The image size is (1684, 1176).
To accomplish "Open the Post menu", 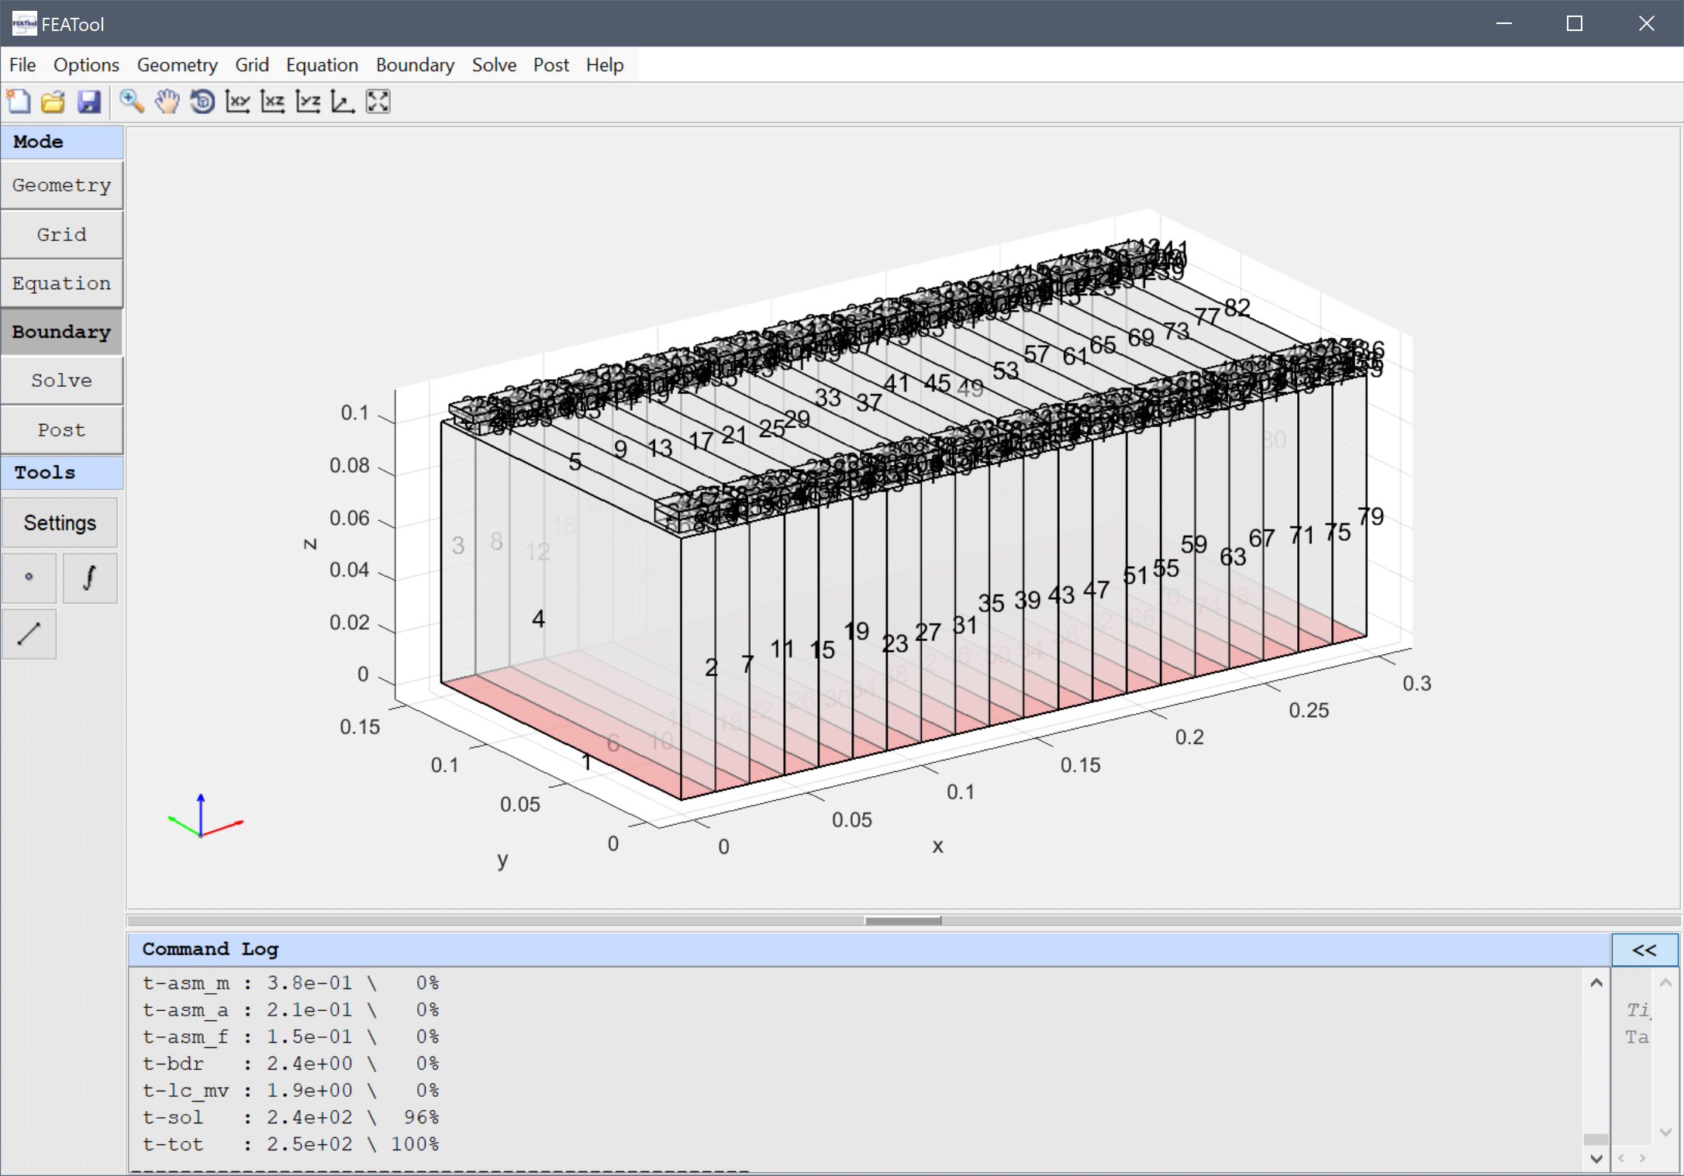I will (550, 65).
